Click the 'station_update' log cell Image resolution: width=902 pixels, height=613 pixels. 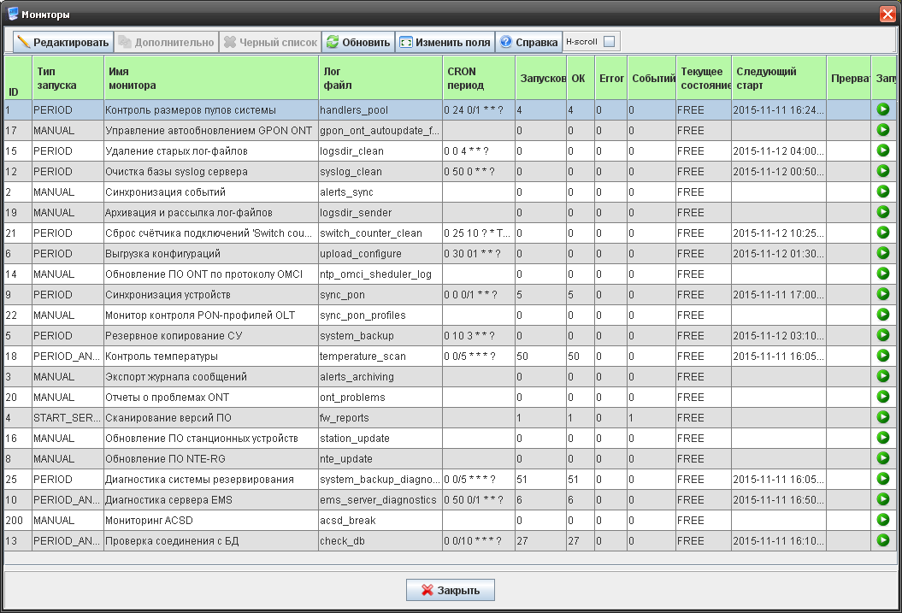pyautogui.click(x=380, y=439)
